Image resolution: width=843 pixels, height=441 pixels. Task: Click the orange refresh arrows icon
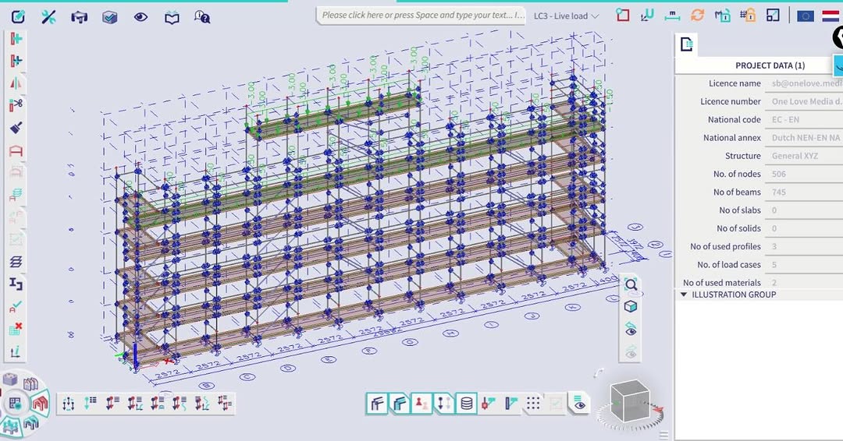[697, 15]
